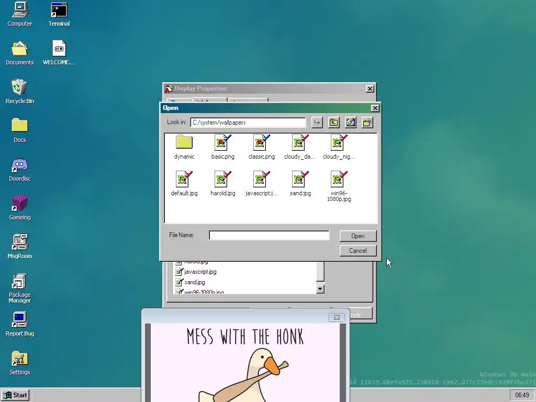This screenshot has height=402, width=536.
Task: Select the default.jpg file
Action: pyautogui.click(x=184, y=184)
